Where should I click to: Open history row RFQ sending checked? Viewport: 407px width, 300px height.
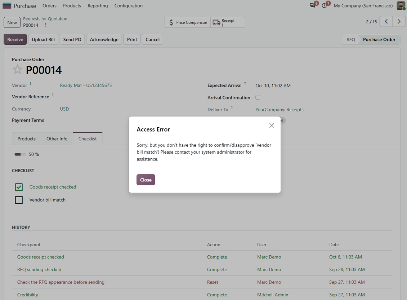click(202, 270)
